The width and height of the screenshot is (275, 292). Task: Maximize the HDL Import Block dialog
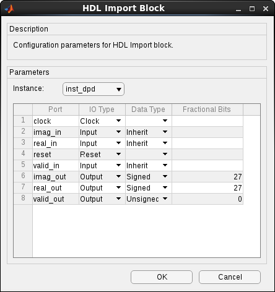252,9
